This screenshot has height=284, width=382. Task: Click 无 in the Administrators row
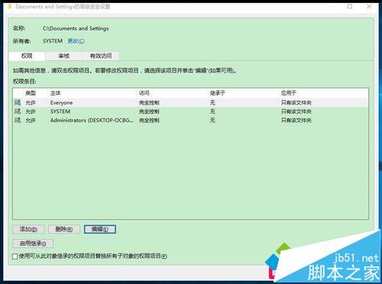[212, 120]
